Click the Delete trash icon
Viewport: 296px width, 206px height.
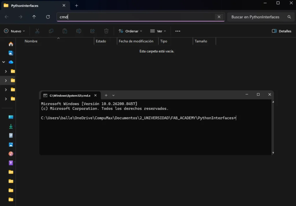pos(106,31)
